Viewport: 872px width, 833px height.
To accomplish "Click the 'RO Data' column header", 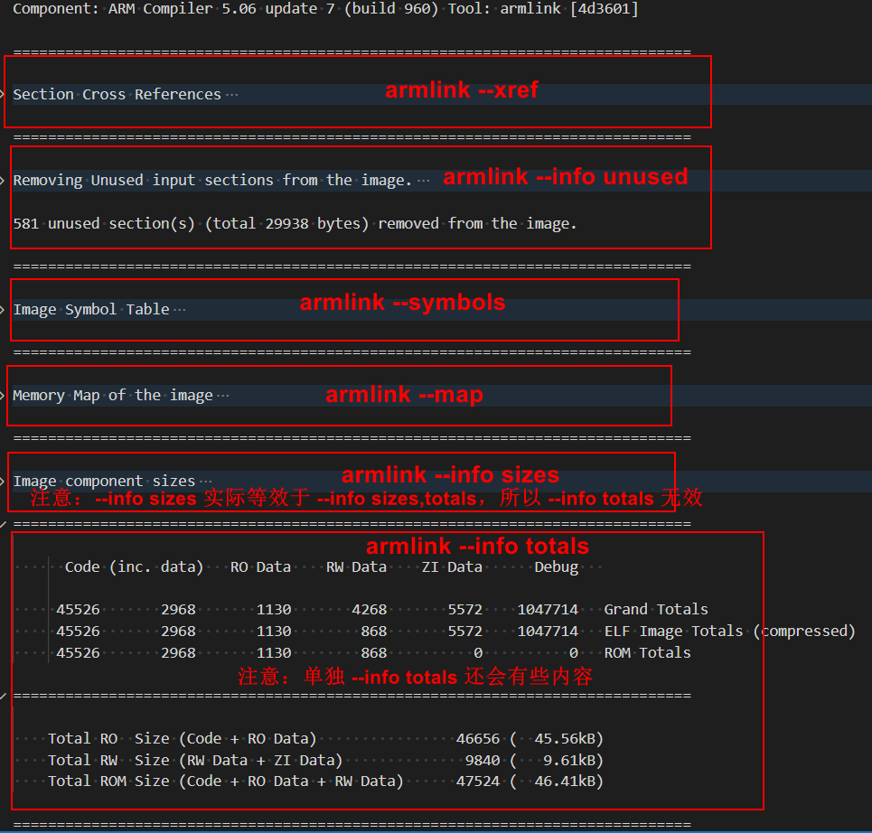I will click(x=261, y=567).
